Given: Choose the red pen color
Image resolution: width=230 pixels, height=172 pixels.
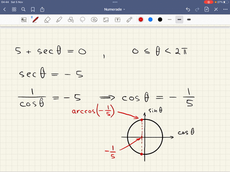Looking at the screenshot, I should click(x=141, y=20).
